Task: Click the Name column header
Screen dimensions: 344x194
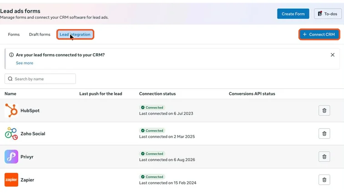Action: point(10,94)
